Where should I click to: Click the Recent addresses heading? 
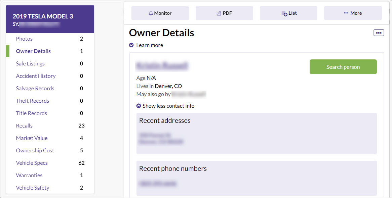pyautogui.click(x=165, y=120)
